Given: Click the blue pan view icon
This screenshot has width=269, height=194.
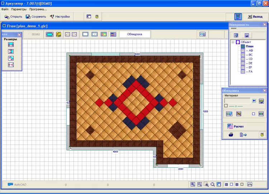Looking at the screenshot, I should [219, 184].
